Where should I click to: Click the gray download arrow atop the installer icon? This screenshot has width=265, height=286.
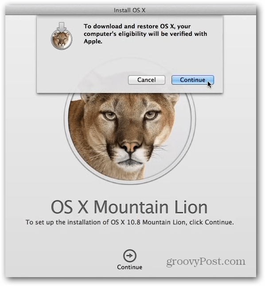point(62,27)
